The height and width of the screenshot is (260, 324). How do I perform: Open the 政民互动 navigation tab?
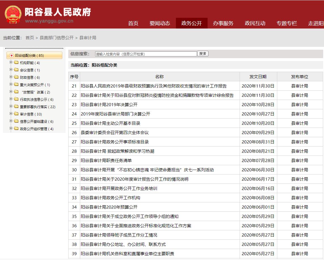coord(255,23)
